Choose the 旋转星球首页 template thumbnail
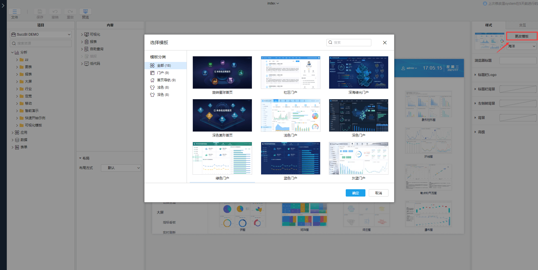 (222, 73)
